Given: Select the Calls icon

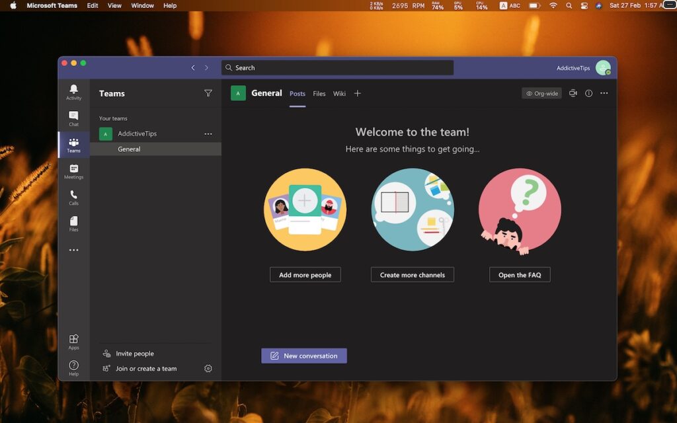Looking at the screenshot, I should point(73,196).
